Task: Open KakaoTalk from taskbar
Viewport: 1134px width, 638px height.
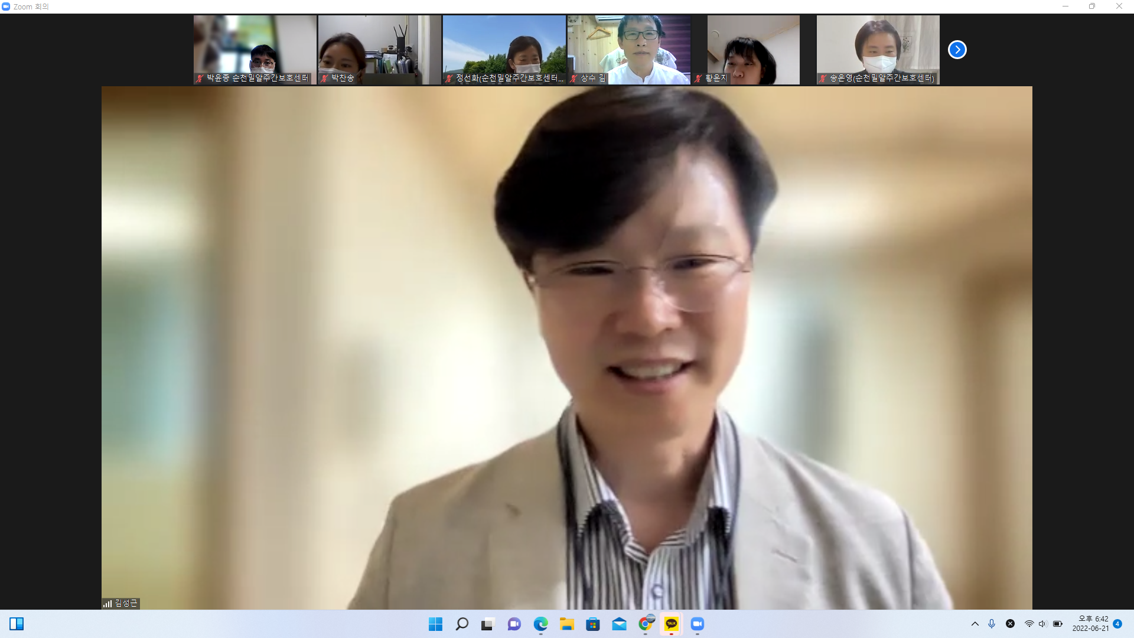Action: tap(672, 624)
